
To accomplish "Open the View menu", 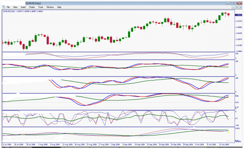I will [15, 7].
